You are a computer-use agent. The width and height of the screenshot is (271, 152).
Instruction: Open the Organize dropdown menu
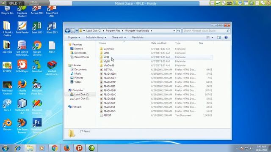point(74,38)
